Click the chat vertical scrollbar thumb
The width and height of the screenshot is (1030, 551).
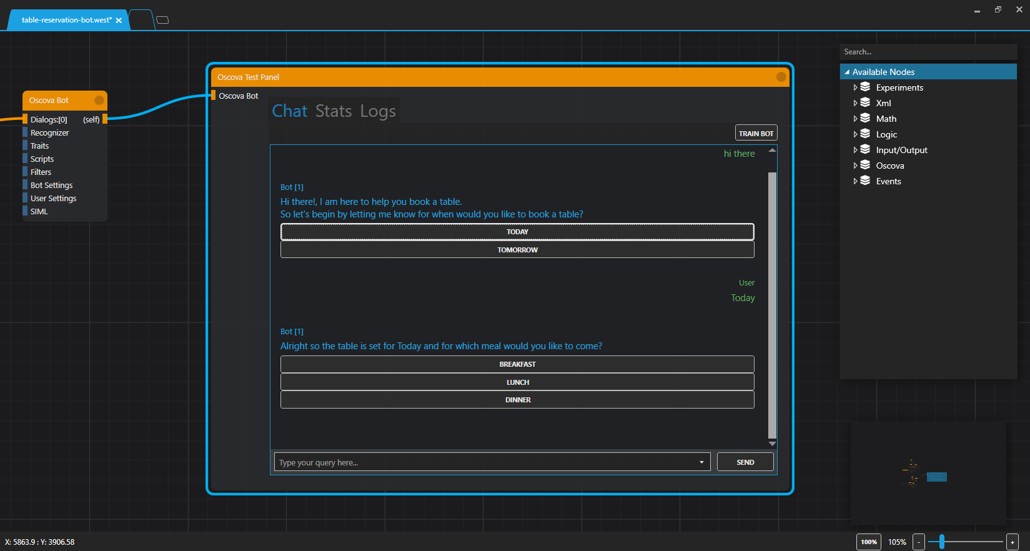pyautogui.click(x=772, y=305)
